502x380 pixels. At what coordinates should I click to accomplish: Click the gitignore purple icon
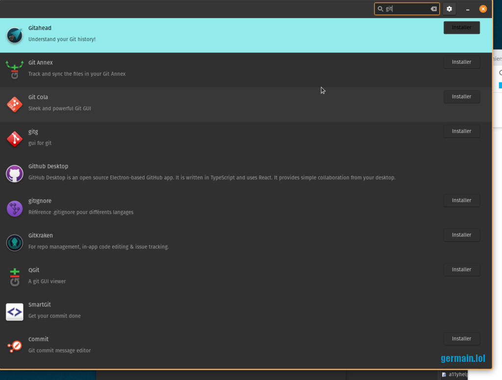15,208
